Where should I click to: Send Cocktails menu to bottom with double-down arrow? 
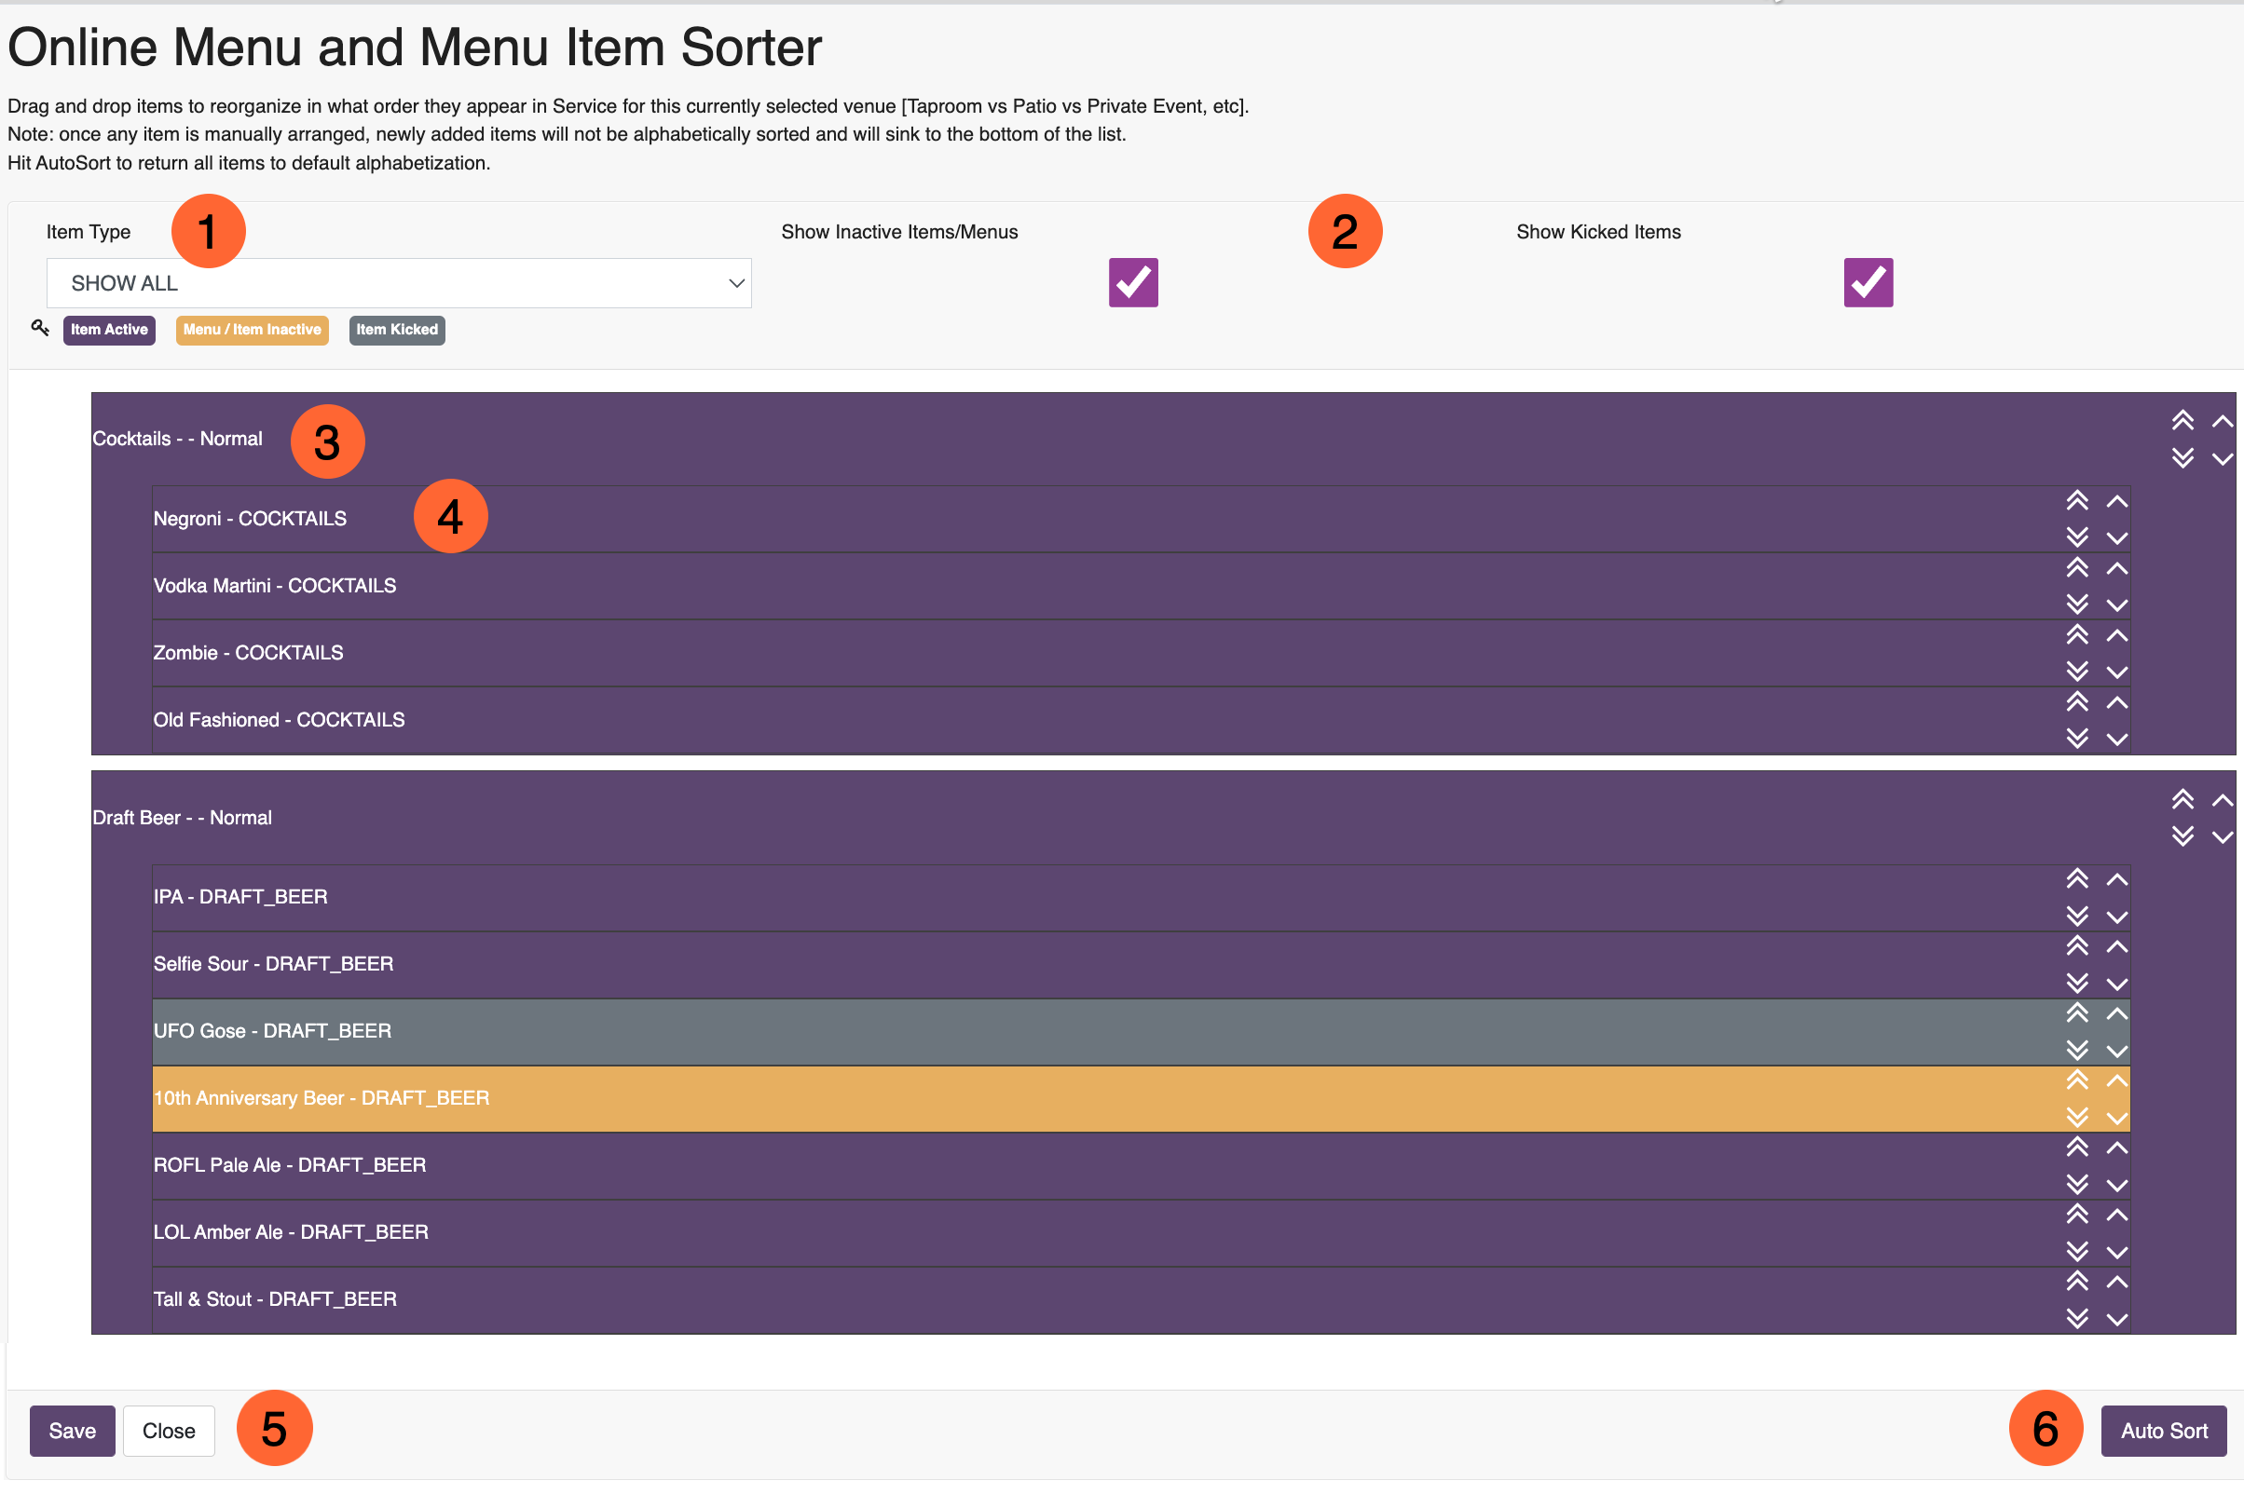2182,458
